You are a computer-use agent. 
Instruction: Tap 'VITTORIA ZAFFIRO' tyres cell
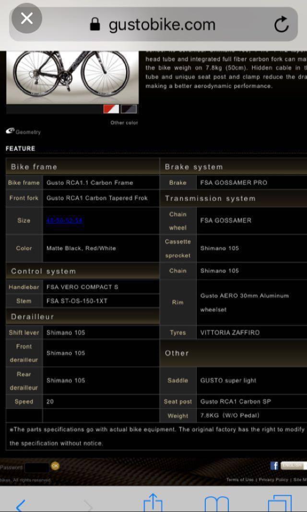click(x=251, y=333)
